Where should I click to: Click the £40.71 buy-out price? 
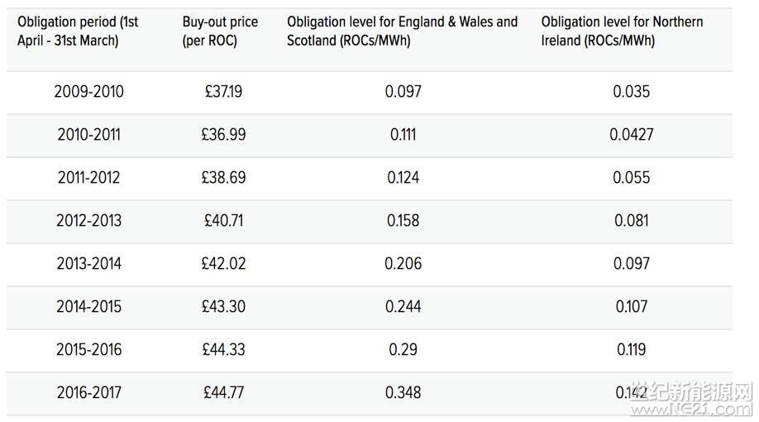[223, 221]
